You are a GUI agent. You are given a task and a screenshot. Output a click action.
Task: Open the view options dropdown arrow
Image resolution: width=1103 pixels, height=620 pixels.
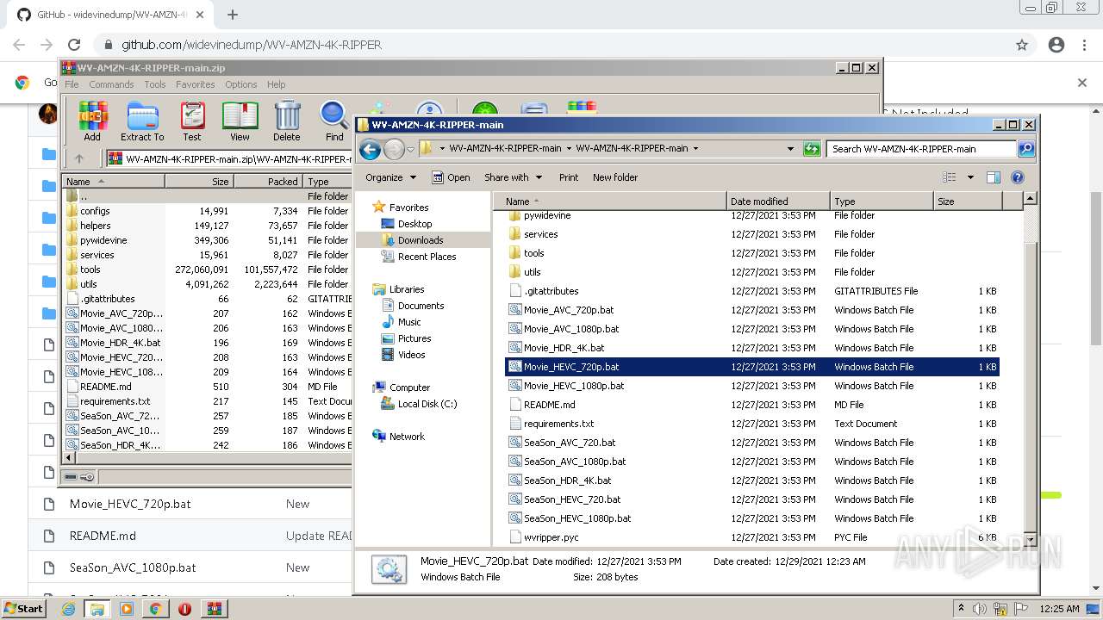click(970, 177)
